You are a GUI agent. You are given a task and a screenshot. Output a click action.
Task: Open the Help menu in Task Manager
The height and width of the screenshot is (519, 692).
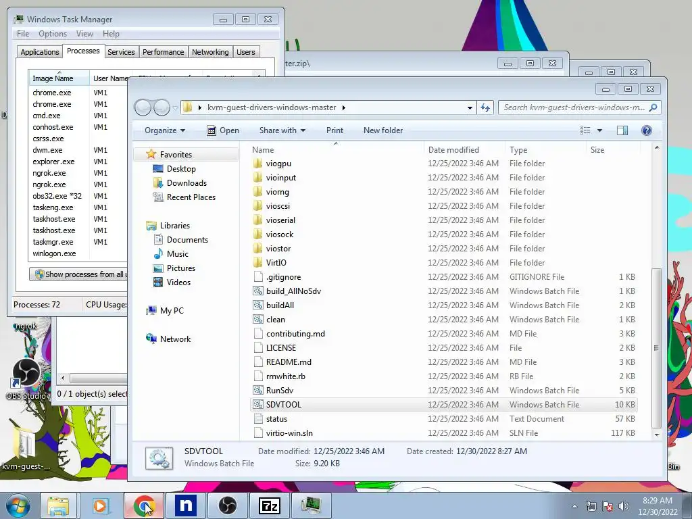111,34
